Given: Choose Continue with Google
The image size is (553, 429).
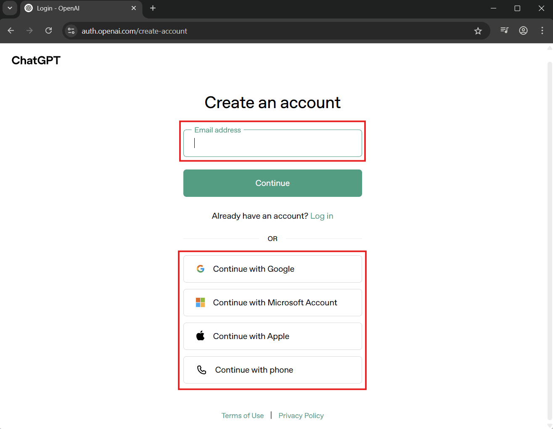Looking at the screenshot, I should tap(273, 269).
